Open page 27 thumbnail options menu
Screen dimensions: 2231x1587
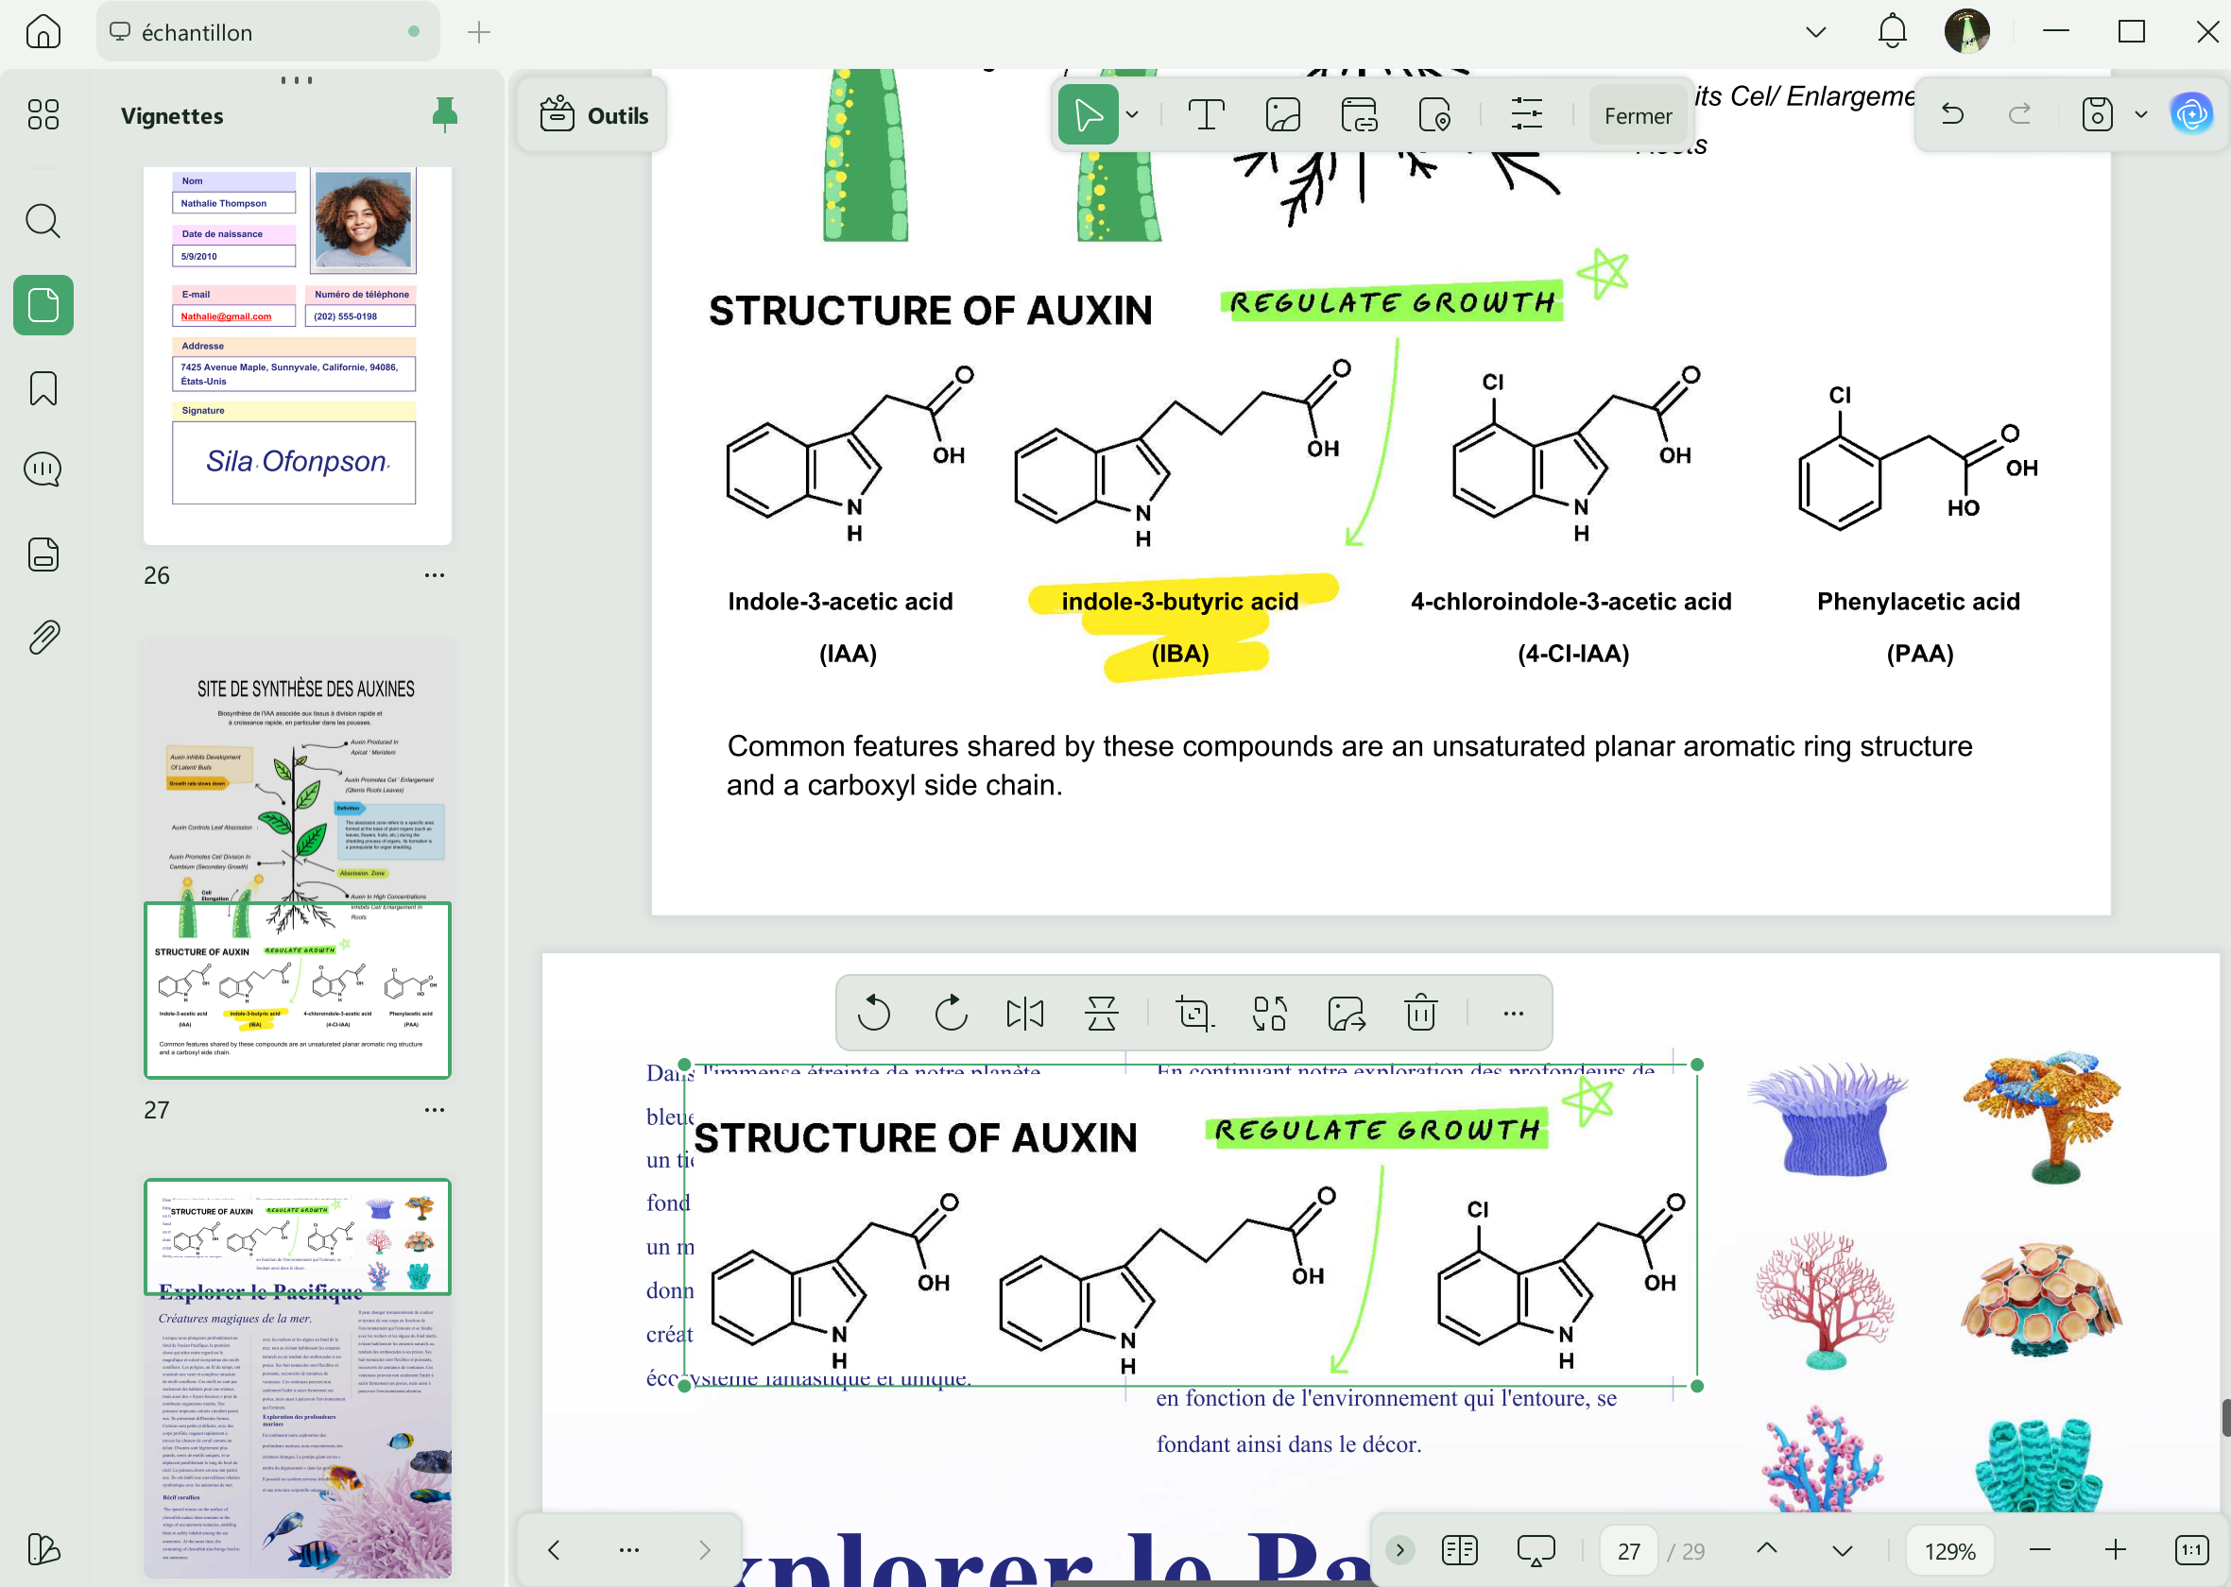tap(434, 1110)
